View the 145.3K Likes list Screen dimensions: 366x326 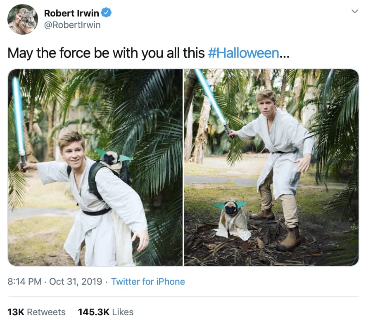(106, 312)
